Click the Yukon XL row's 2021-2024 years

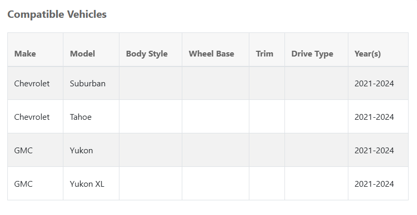pyautogui.click(x=374, y=184)
